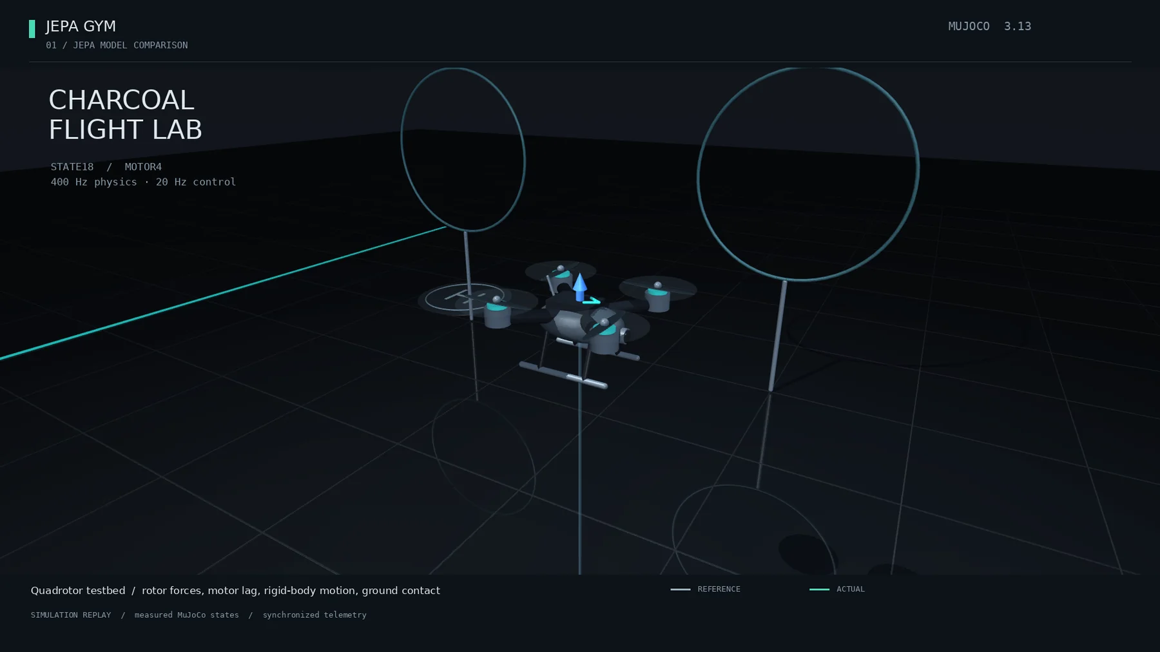Screen dimensions: 1160x652
Task: Click the teal ACTUAL legend line swatch
Action: (819, 590)
